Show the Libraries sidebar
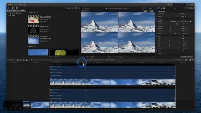Screen dimensions: 201x113 (x=8, y=8)
